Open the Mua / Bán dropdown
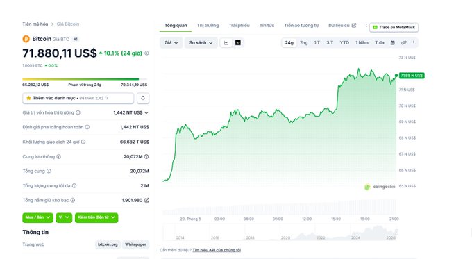The height and width of the screenshot is (259, 472). (x=37, y=217)
